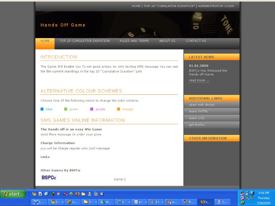Open the folder icon in quick launch

[84, 194]
